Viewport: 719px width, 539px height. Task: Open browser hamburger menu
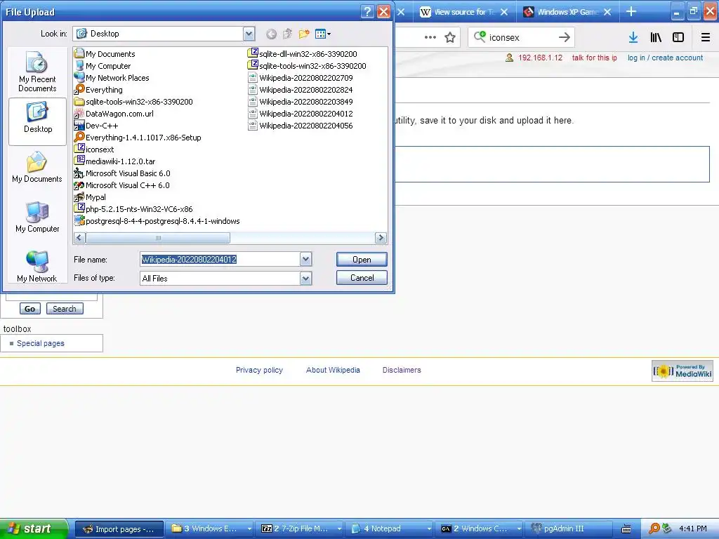[x=705, y=38]
